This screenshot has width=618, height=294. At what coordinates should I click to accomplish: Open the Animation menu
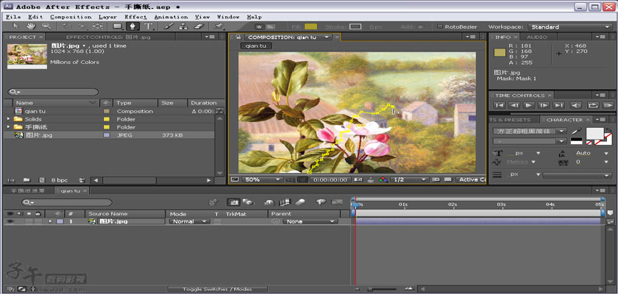click(171, 17)
